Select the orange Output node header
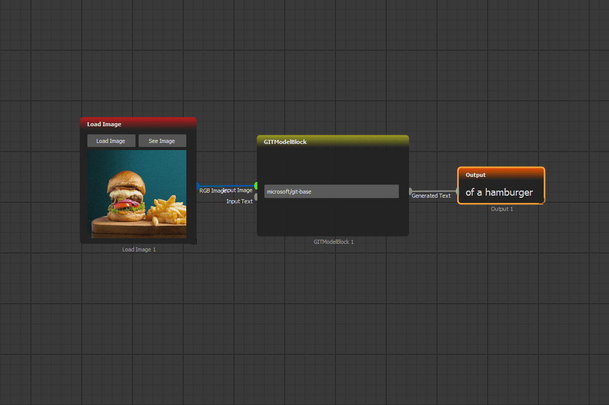This screenshot has height=405, width=609. pyautogui.click(x=501, y=174)
